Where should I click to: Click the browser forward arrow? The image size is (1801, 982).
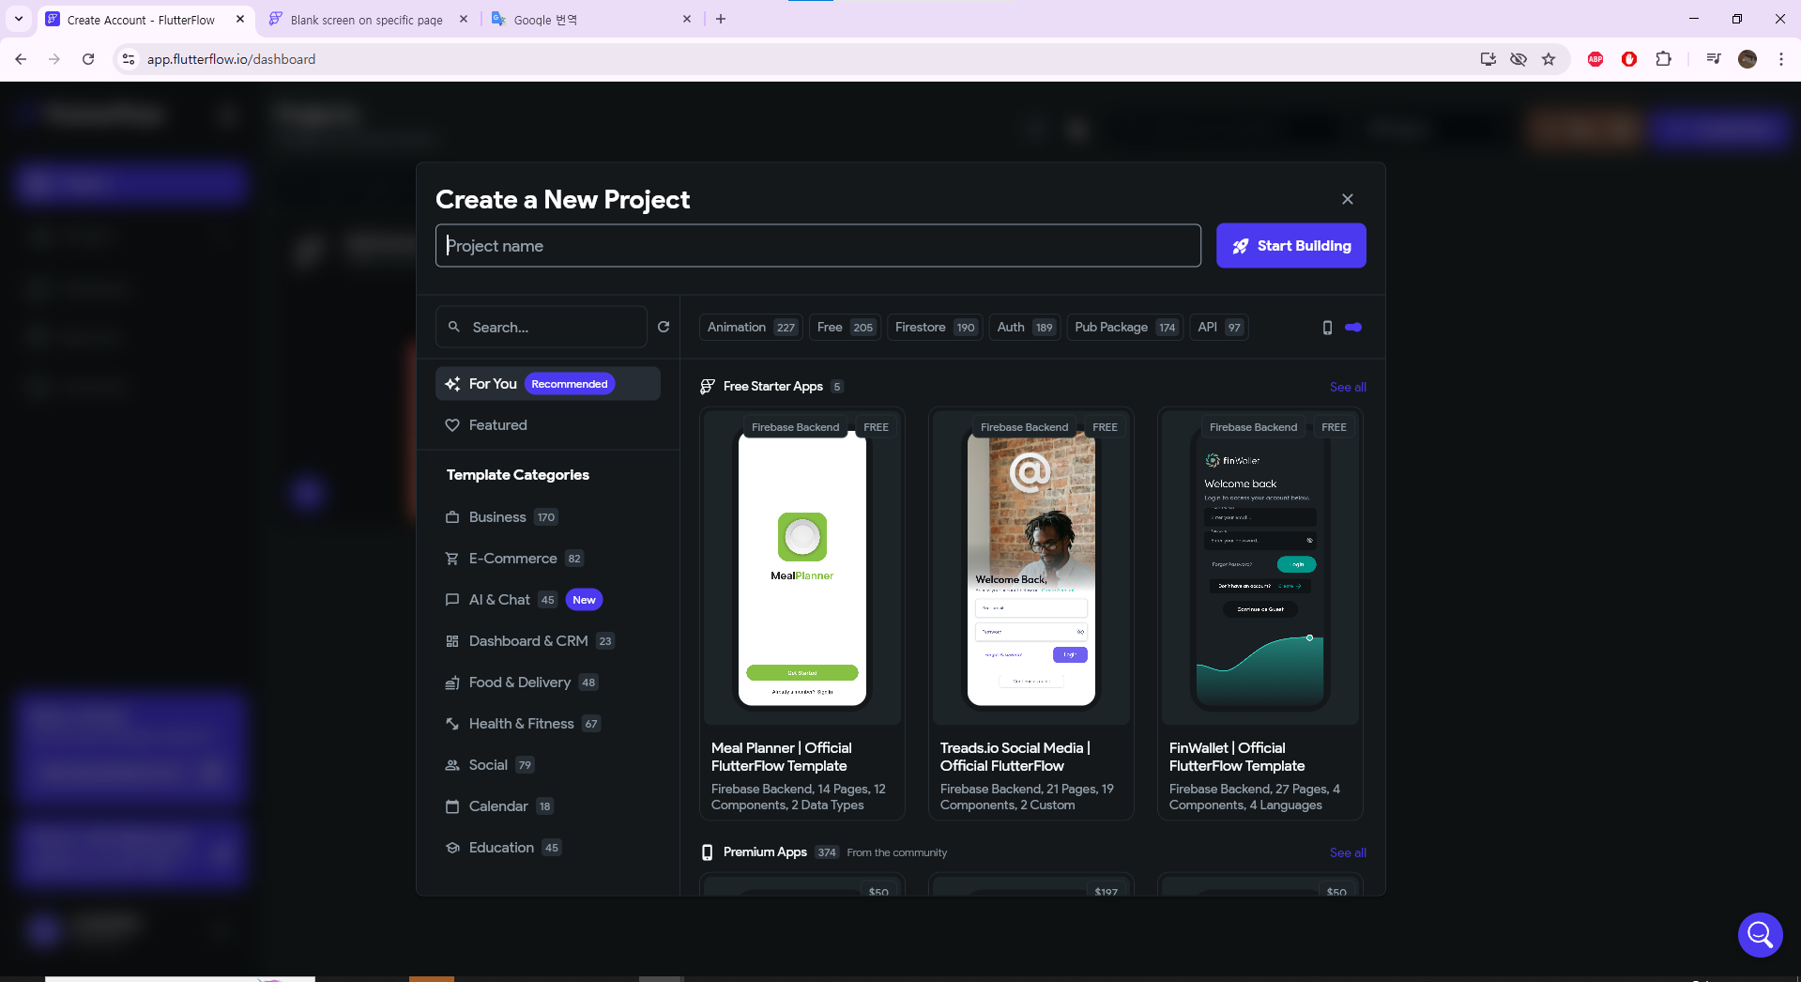[x=54, y=59]
